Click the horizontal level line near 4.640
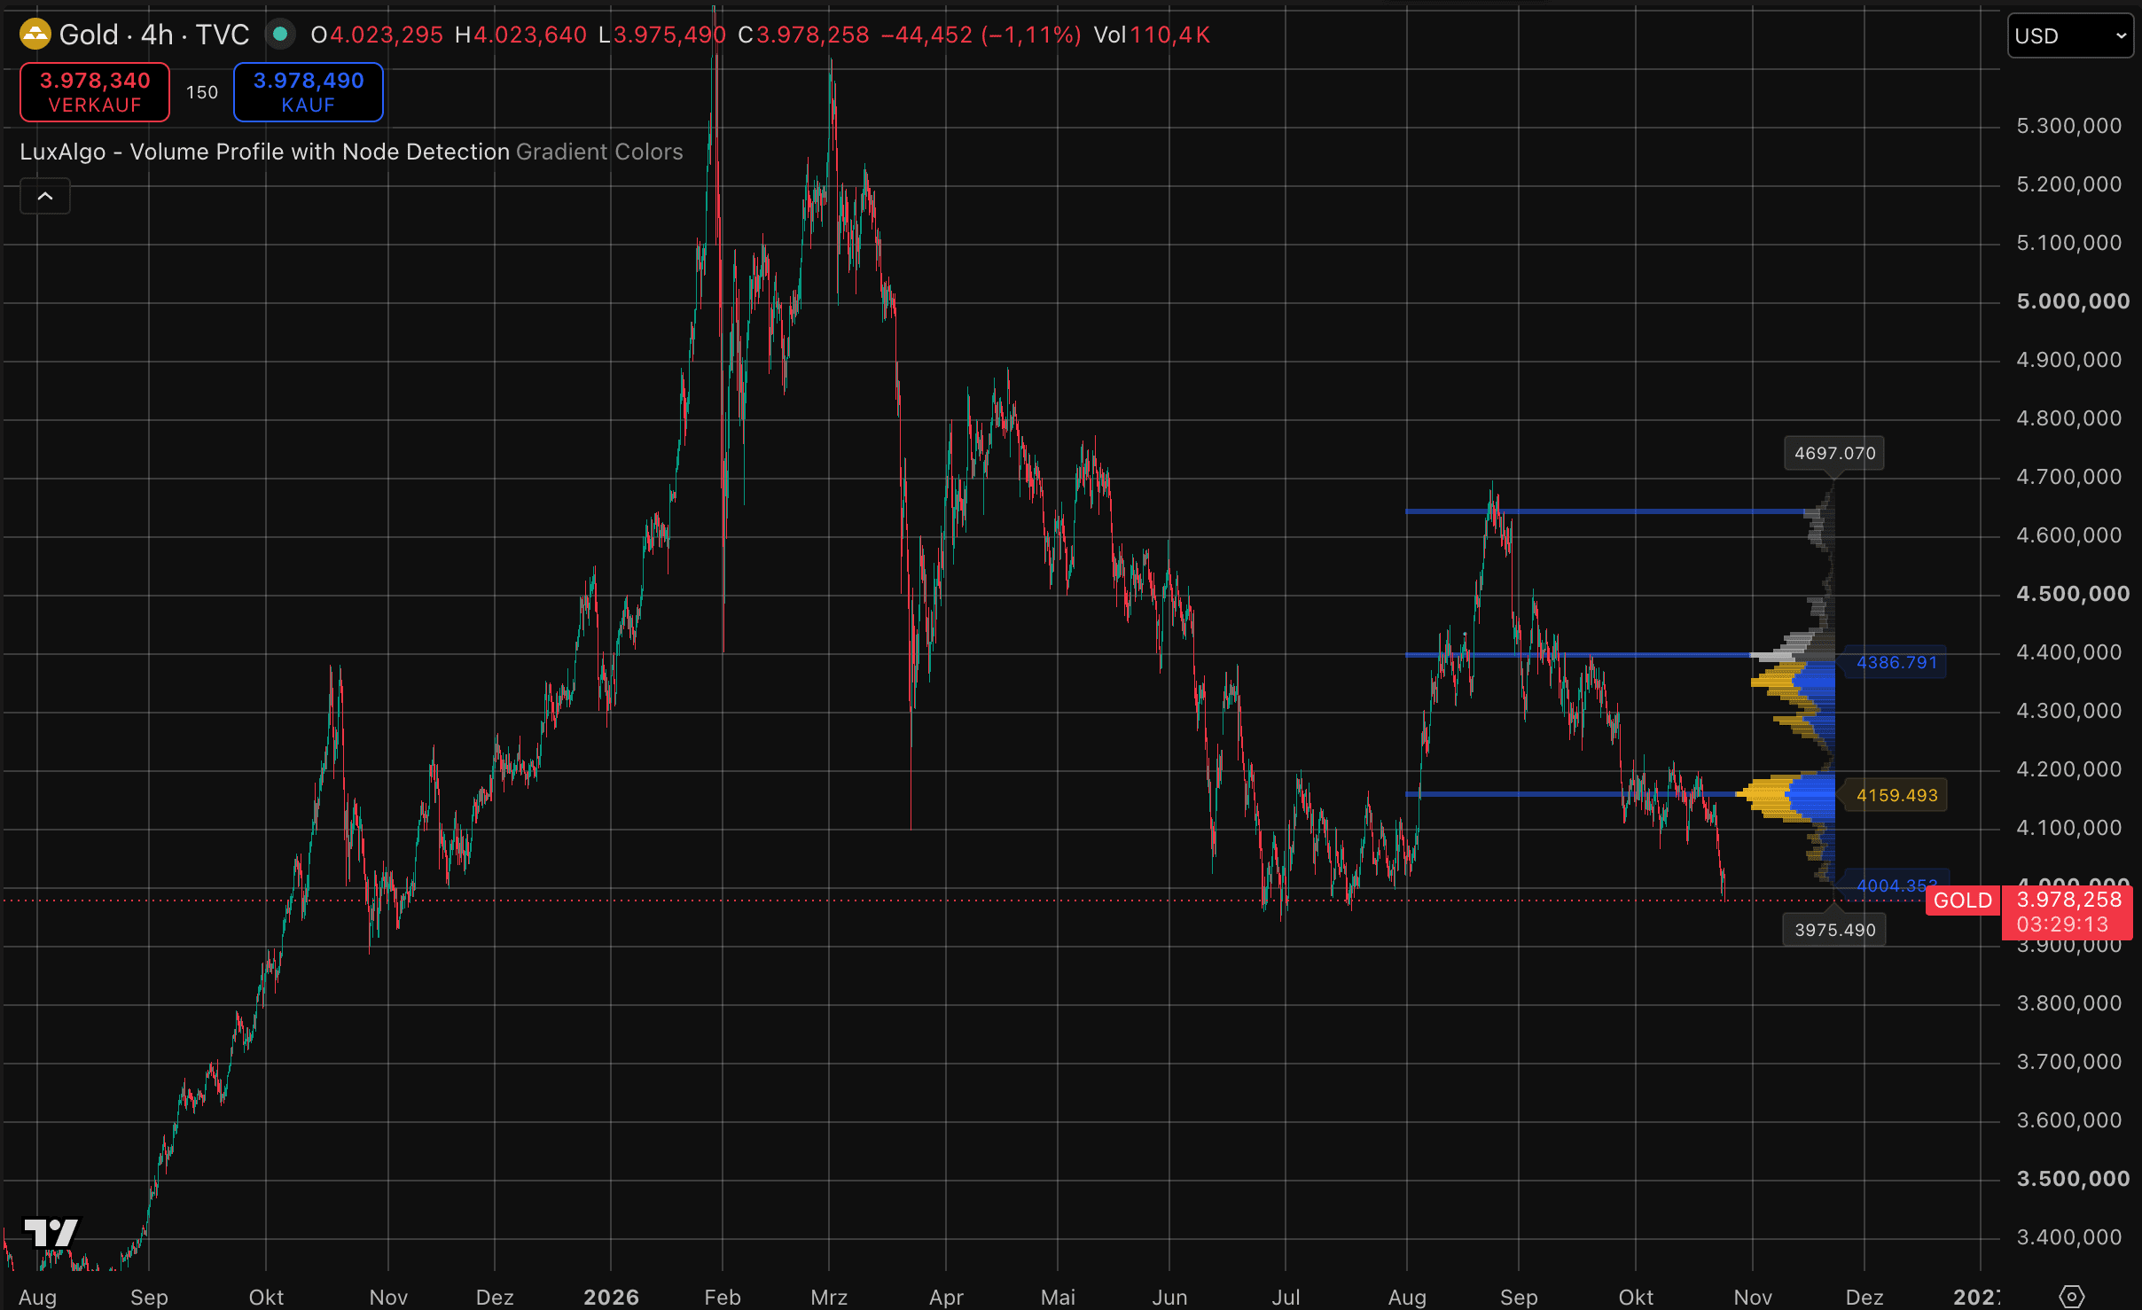Viewport: 2142px width, 1310px height. [x=1605, y=511]
